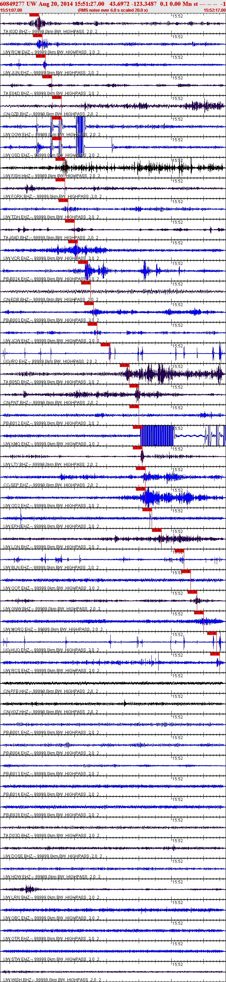Select the UW OCP EHZ station label
This screenshot has width=226, height=982.
51,588
